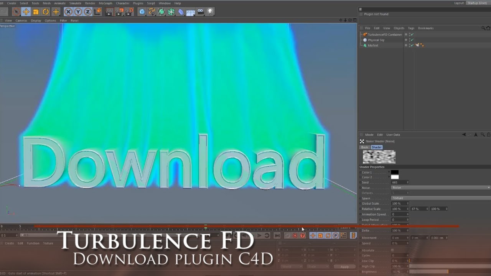491x276 pixels.
Task: Click the noise shader preview thumbnail
Action: 379,157
